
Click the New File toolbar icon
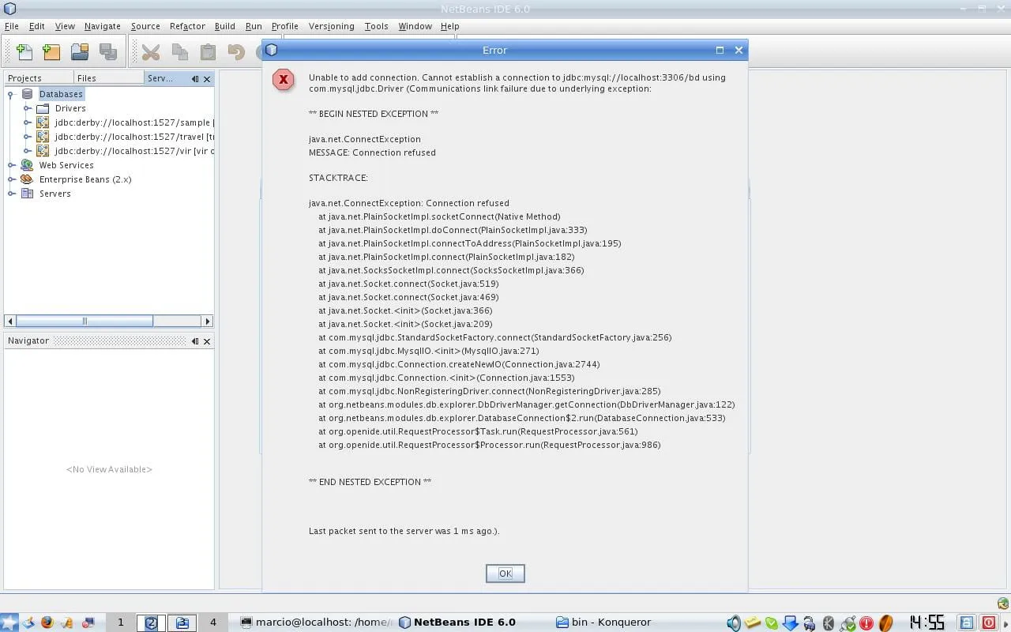pos(24,52)
